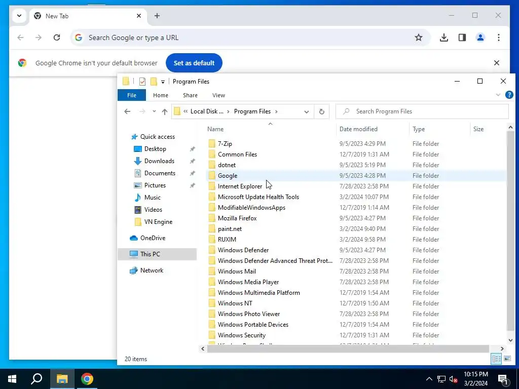Screen dimensions: 519x389
Task: Click the Explorer refresh button
Action: click(321, 111)
